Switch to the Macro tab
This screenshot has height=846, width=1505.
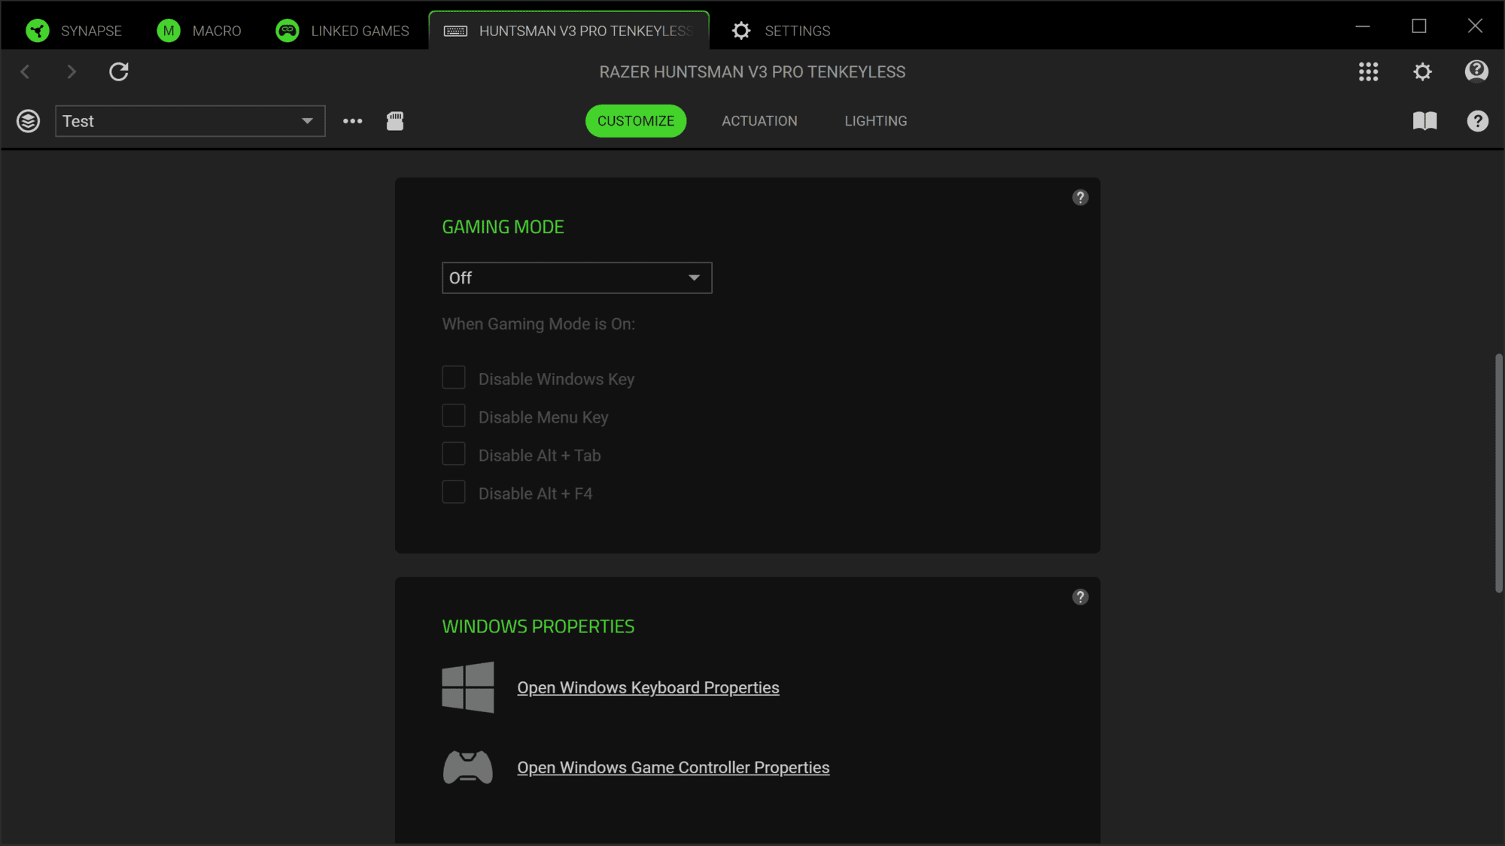[x=199, y=31]
